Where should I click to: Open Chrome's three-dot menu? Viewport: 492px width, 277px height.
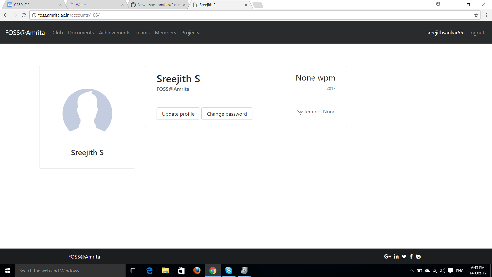pos(487,15)
